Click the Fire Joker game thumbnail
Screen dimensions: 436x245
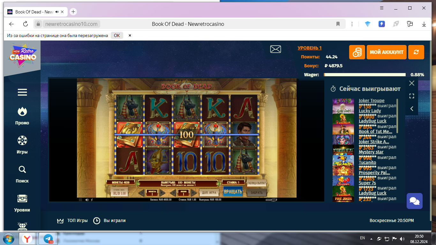[343, 199]
